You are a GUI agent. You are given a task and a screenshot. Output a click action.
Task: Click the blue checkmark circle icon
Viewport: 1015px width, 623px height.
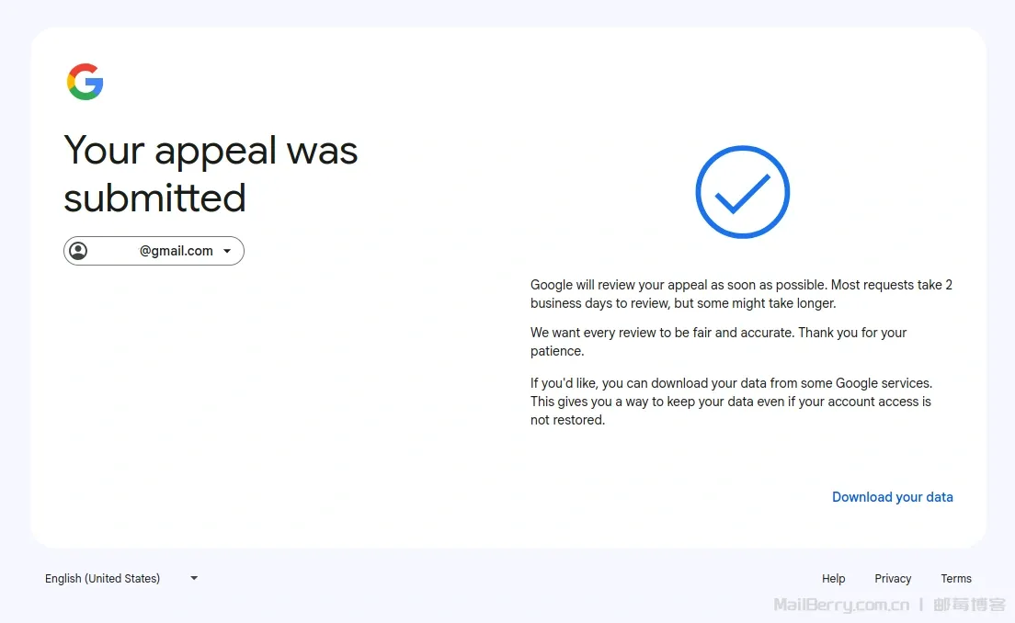coord(742,192)
